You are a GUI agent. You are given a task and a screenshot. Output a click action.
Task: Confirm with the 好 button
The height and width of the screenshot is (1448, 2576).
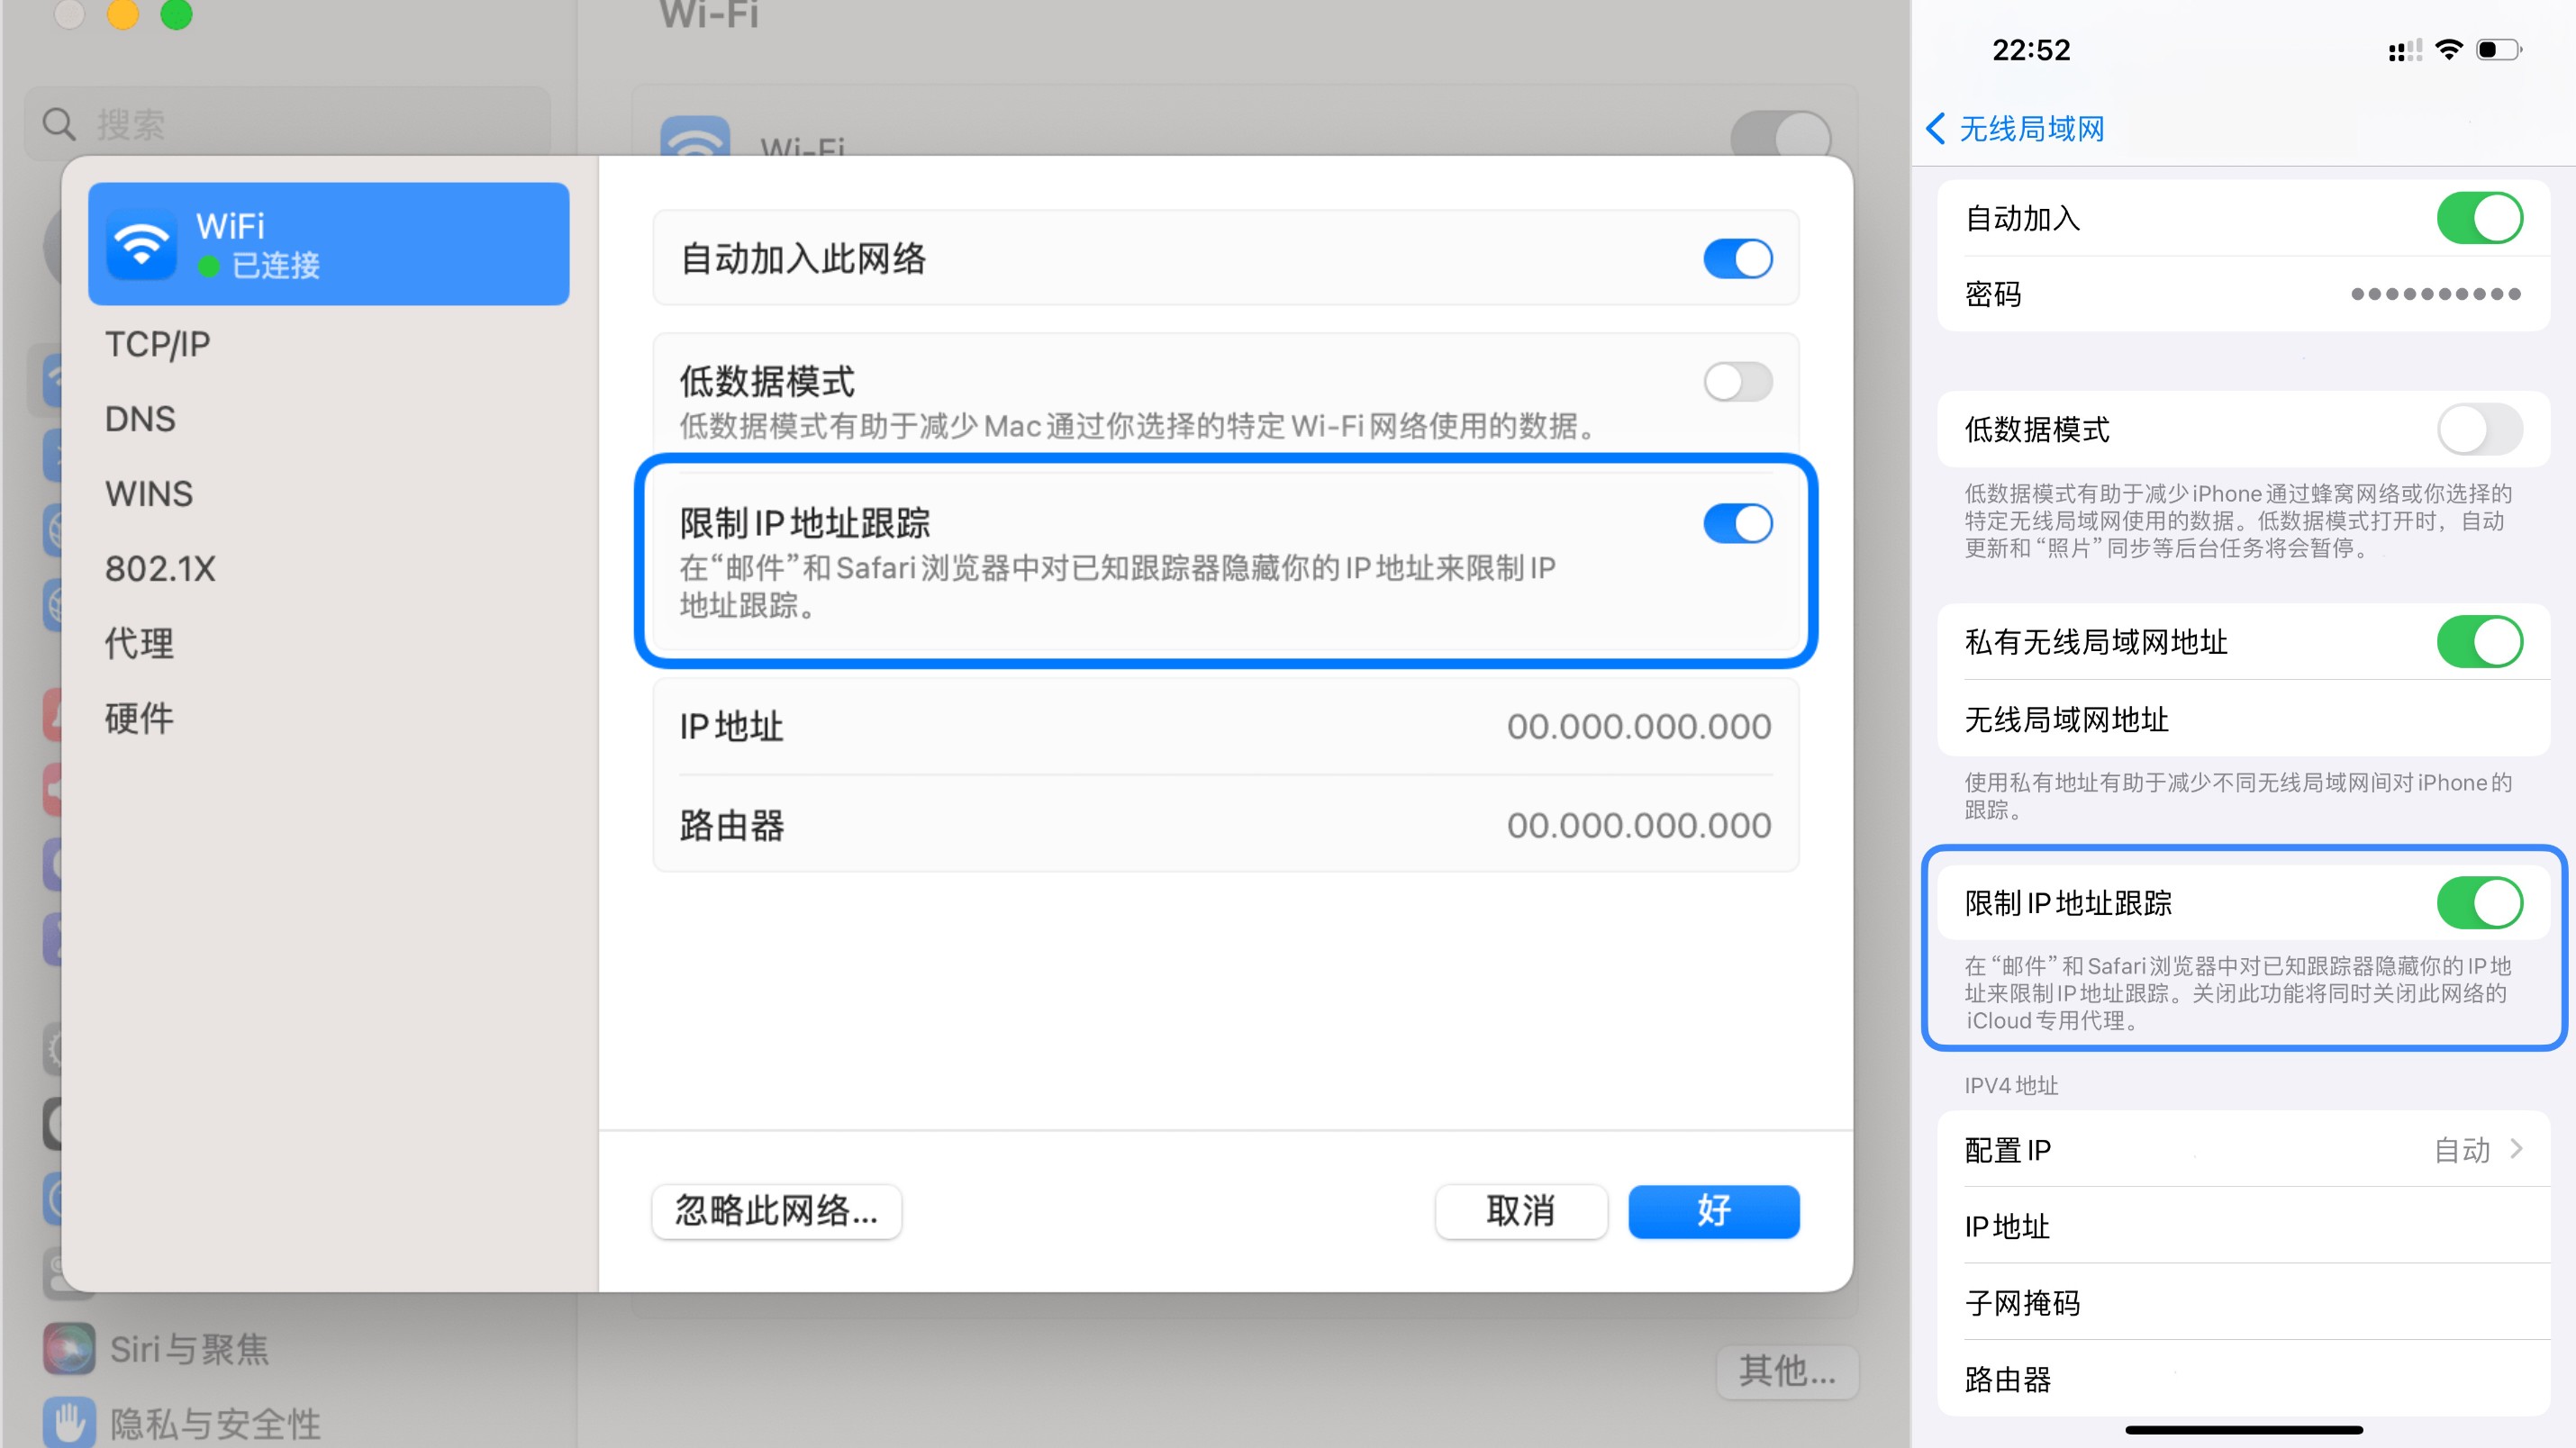pos(1714,1211)
